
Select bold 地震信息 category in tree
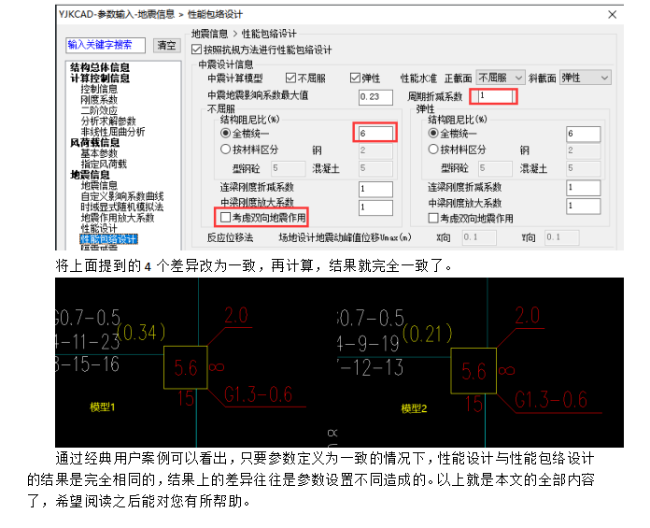tap(90, 175)
